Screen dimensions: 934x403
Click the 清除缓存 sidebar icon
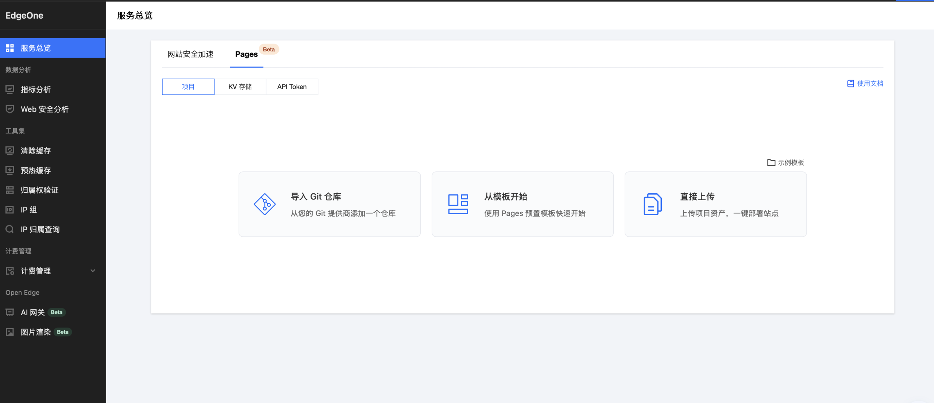(10, 151)
